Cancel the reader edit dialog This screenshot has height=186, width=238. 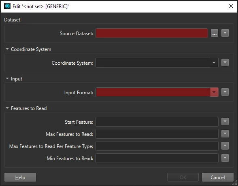click(x=218, y=177)
